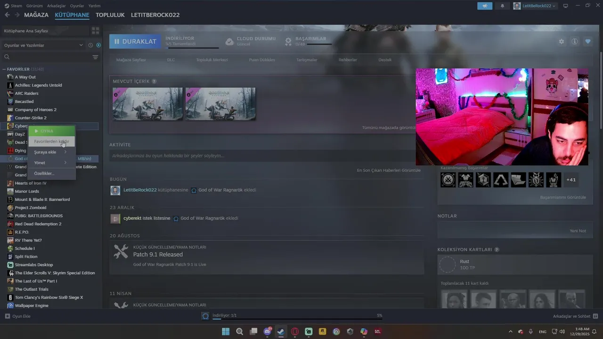This screenshot has width=603, height=339.
Task: Toggle ready-to-play filter icon
Action: [x=98, y=45]
